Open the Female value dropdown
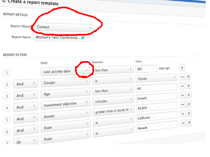 (157, 78)
